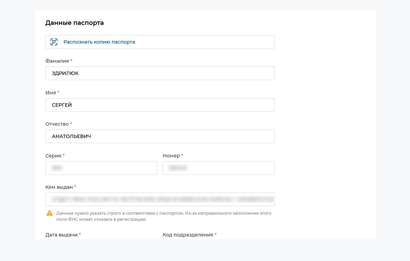Click the 'Имя *' field label

51,93
